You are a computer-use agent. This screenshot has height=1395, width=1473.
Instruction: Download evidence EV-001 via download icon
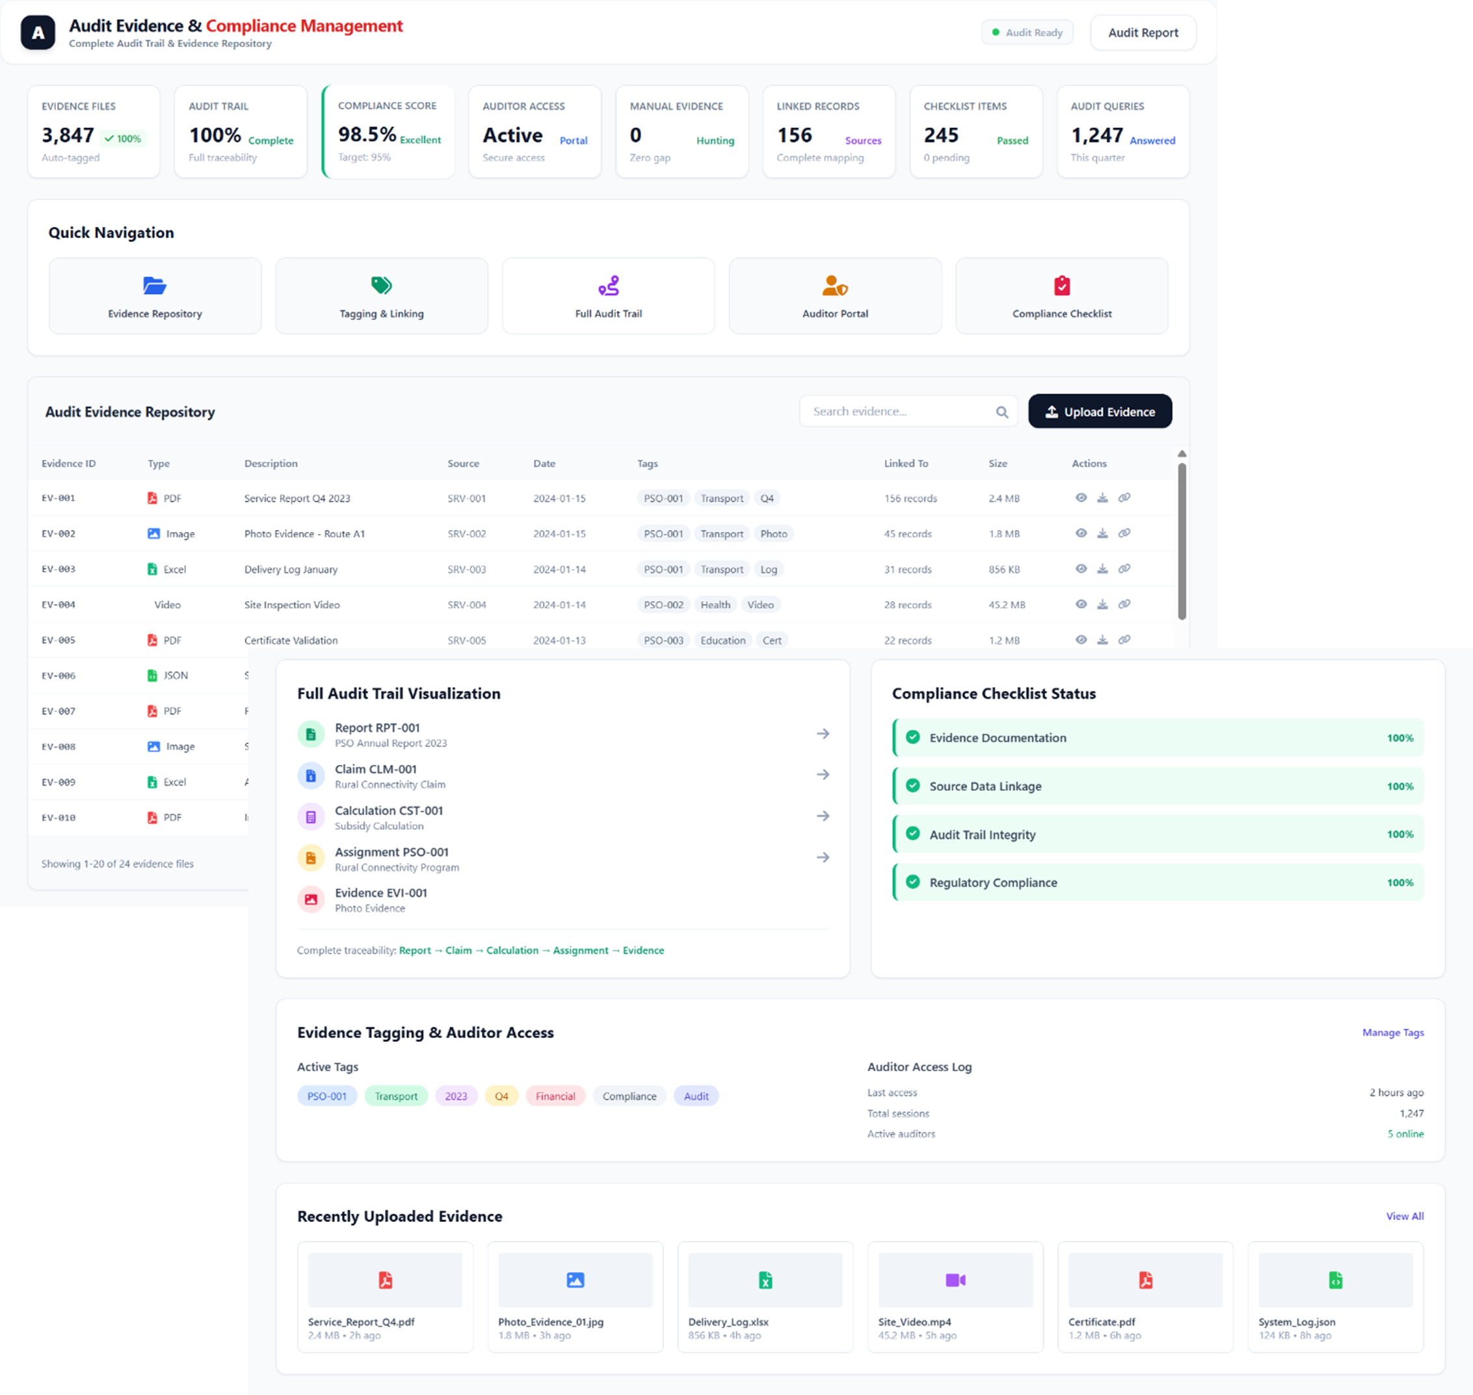(x=1103, y=498)
